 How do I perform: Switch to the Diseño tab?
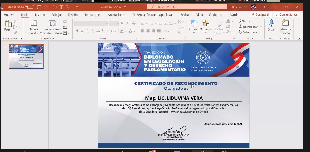[73, 15]
